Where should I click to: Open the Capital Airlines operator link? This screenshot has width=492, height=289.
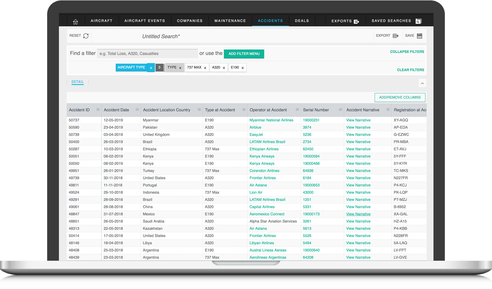tap(262, 207)
